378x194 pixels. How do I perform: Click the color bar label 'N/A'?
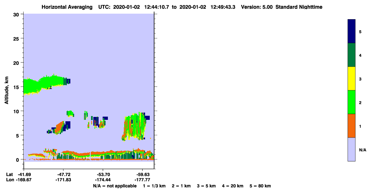pos(362,150)
